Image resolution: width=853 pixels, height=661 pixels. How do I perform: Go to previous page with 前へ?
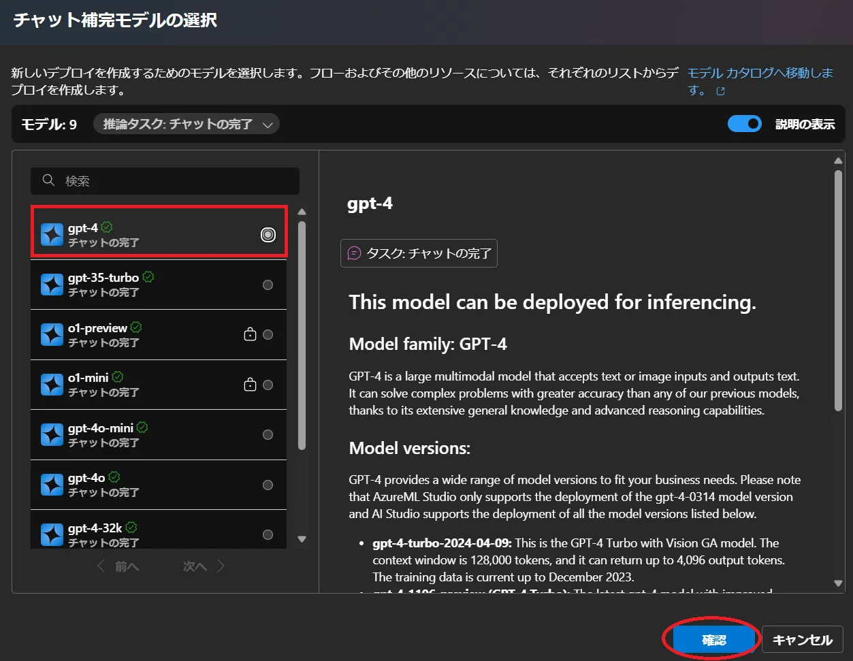(x=118, y=566)
